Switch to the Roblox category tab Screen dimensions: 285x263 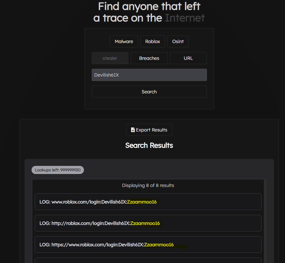click(152, 41)
